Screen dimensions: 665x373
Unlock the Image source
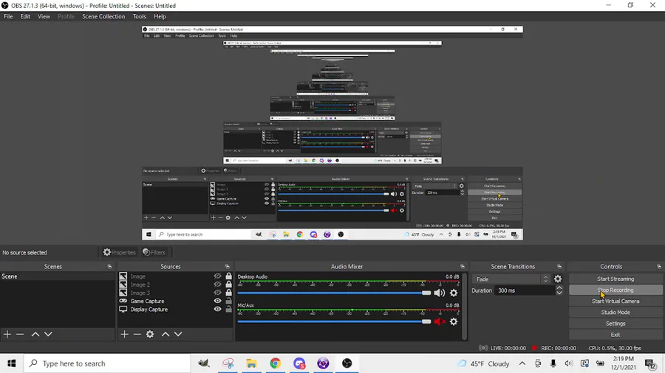coord(228,276)
